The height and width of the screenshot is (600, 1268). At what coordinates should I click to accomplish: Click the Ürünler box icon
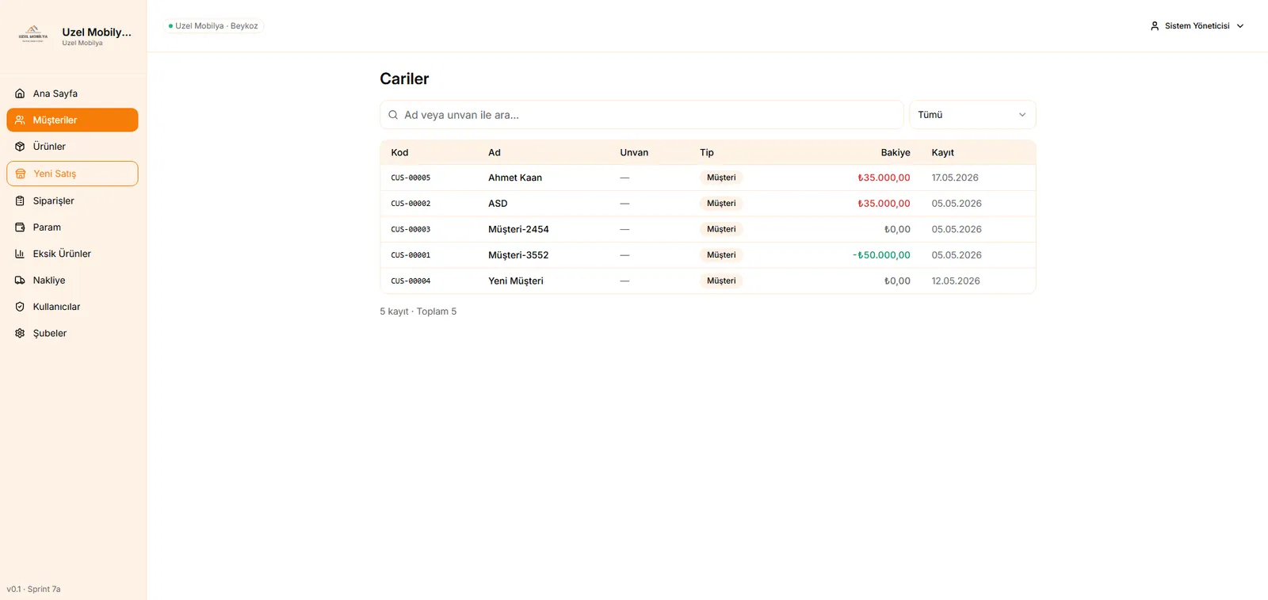pos(20,147)
